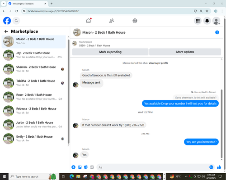Open the notifications bell icon
Image resolution: width=226 pixels, height=180 pixels.
tap(207, 21)
